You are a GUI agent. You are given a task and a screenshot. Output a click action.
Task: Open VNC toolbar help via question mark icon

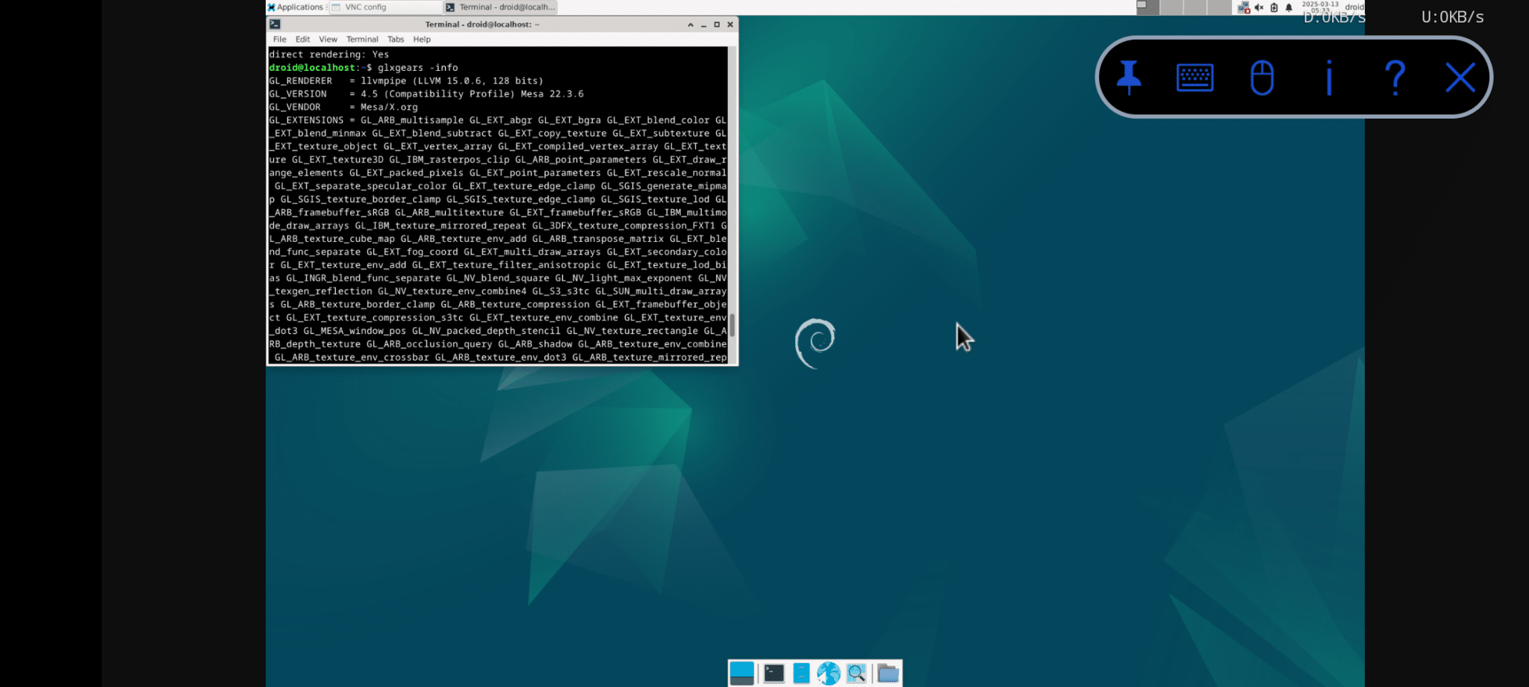point(1395,77)
